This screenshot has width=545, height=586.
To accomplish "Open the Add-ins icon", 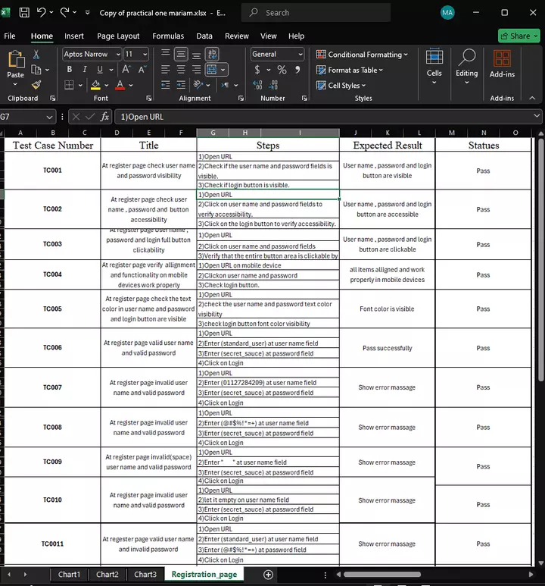I will click(x=502, y=63).
